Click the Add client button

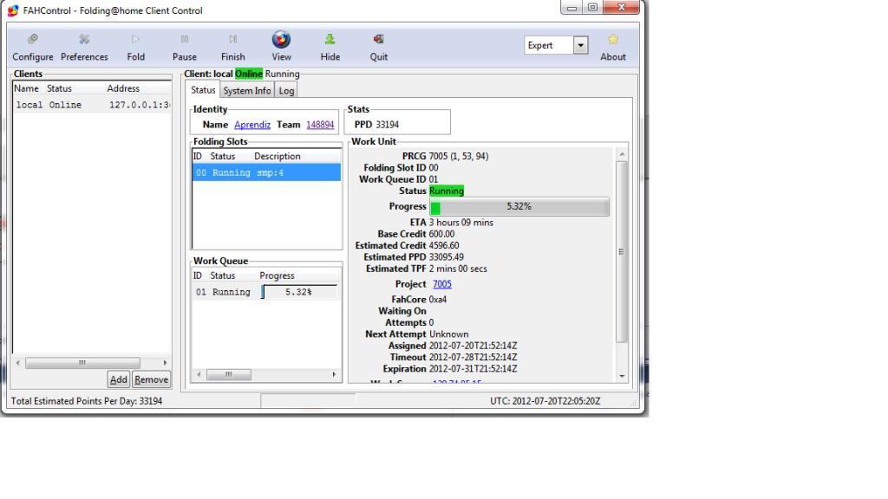118,379
